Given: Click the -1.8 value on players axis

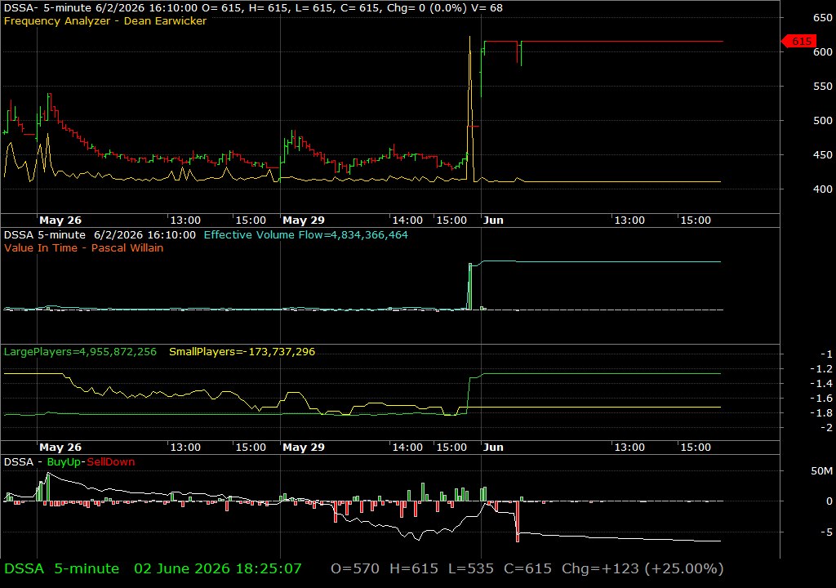Looking at the screenshot, I should click(821, 412).
